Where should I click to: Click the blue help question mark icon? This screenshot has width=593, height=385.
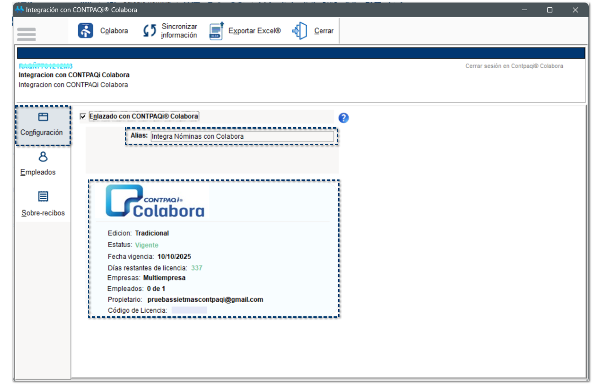tap(344, 118)
